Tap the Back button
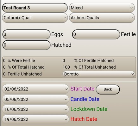This screenshot has height=126, width=138. pos(108,89)
